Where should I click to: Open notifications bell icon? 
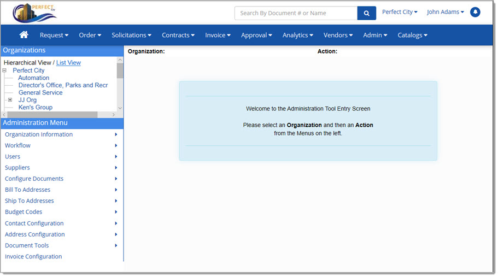click(x=475, y=12)
